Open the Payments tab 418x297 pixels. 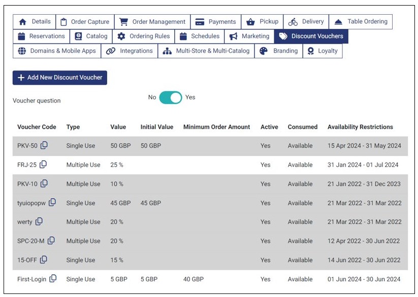point(216,22)
